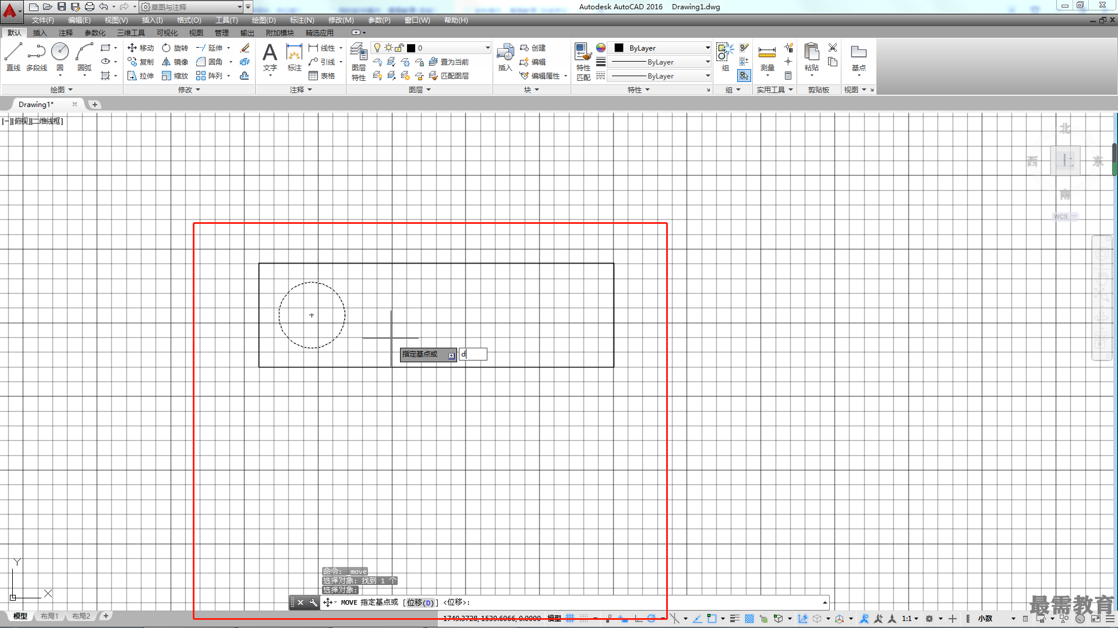
Task: Click the 拉伸 (Stretch) tool
Action: click(x=140, y=76)
